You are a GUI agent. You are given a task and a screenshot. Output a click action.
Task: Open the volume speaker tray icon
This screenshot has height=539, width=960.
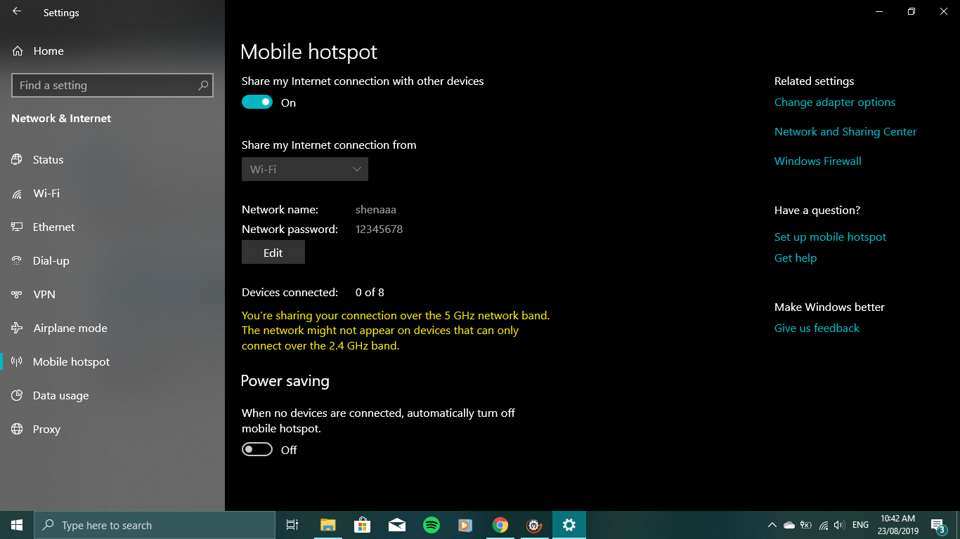coord(839,525)
